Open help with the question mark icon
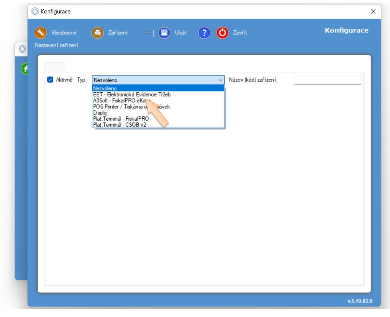 coord(204,33)
